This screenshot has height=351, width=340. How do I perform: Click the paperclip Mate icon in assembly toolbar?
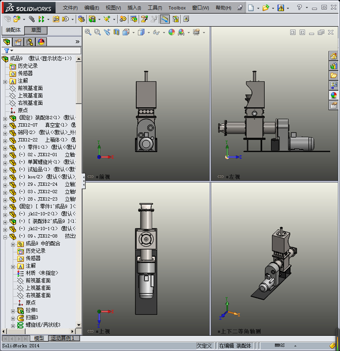pos(32,19)
